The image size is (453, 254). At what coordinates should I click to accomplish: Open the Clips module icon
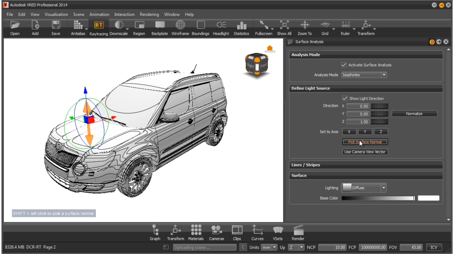coord(237,230)
